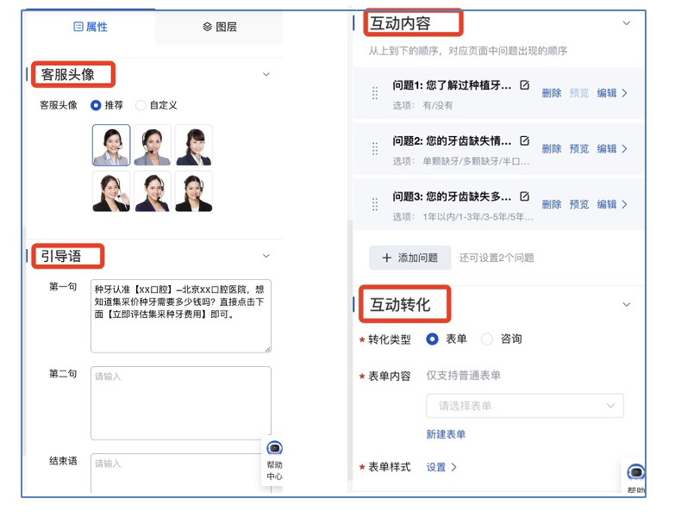Choose 咨询 as the conversion type
This screenshot has width=681, height=517.
click(487, 339)
